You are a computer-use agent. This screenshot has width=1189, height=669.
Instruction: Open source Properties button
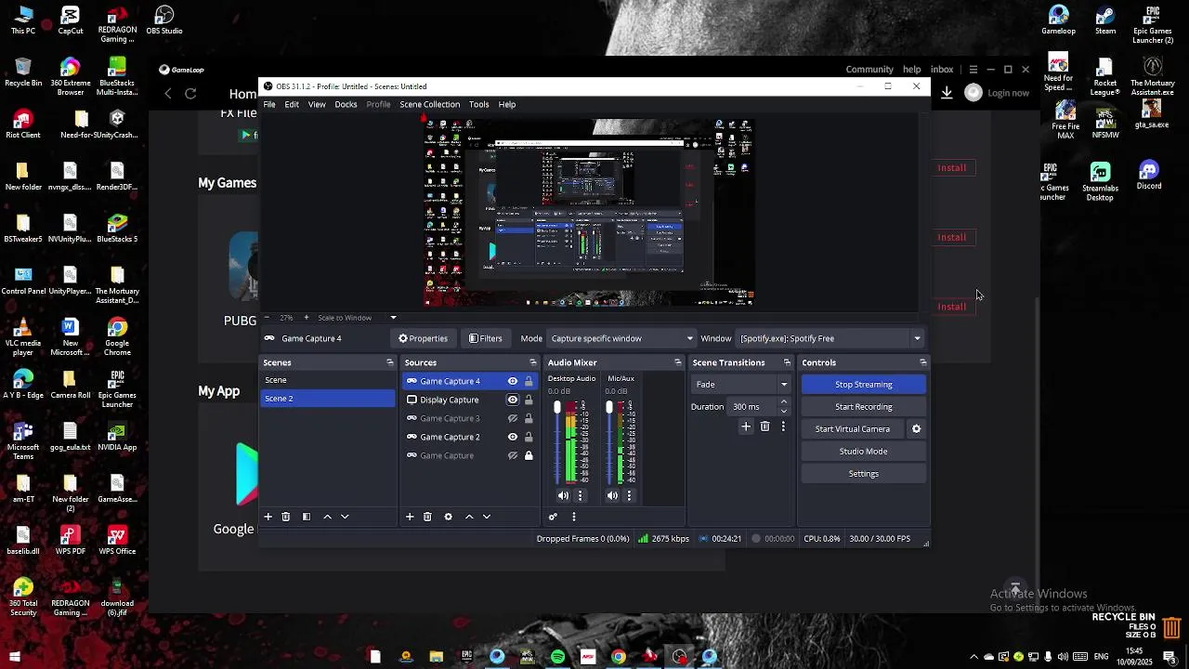coord(423,338)
